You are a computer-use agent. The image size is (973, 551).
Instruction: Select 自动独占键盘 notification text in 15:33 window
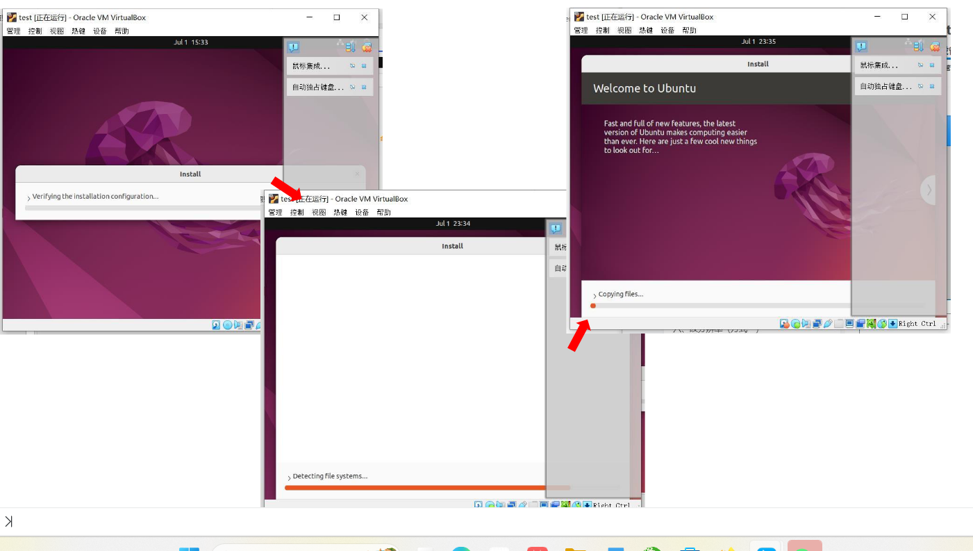[x=318, y=87]
